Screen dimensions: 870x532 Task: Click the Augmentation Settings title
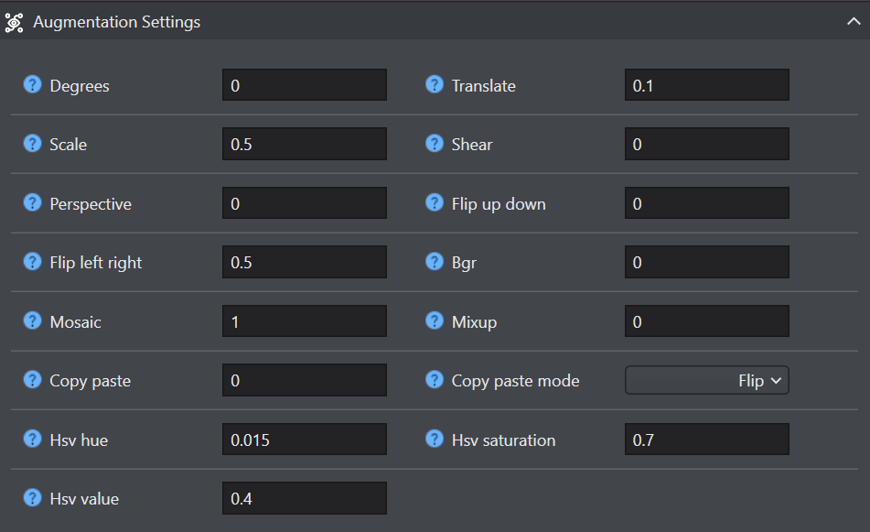click(116, 22)
